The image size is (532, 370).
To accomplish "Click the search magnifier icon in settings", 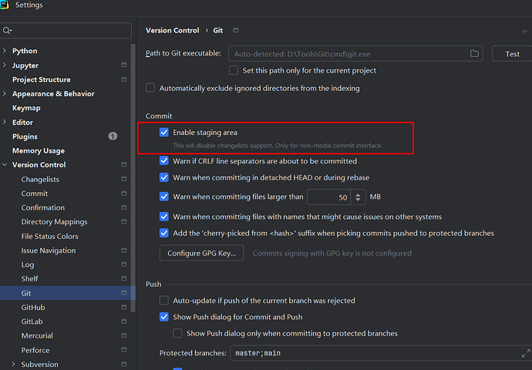I will (x=7, y=31).
